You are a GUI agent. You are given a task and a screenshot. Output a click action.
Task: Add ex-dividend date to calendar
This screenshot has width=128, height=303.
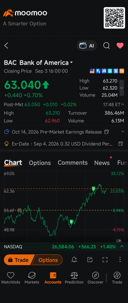[x=121, y=144]
